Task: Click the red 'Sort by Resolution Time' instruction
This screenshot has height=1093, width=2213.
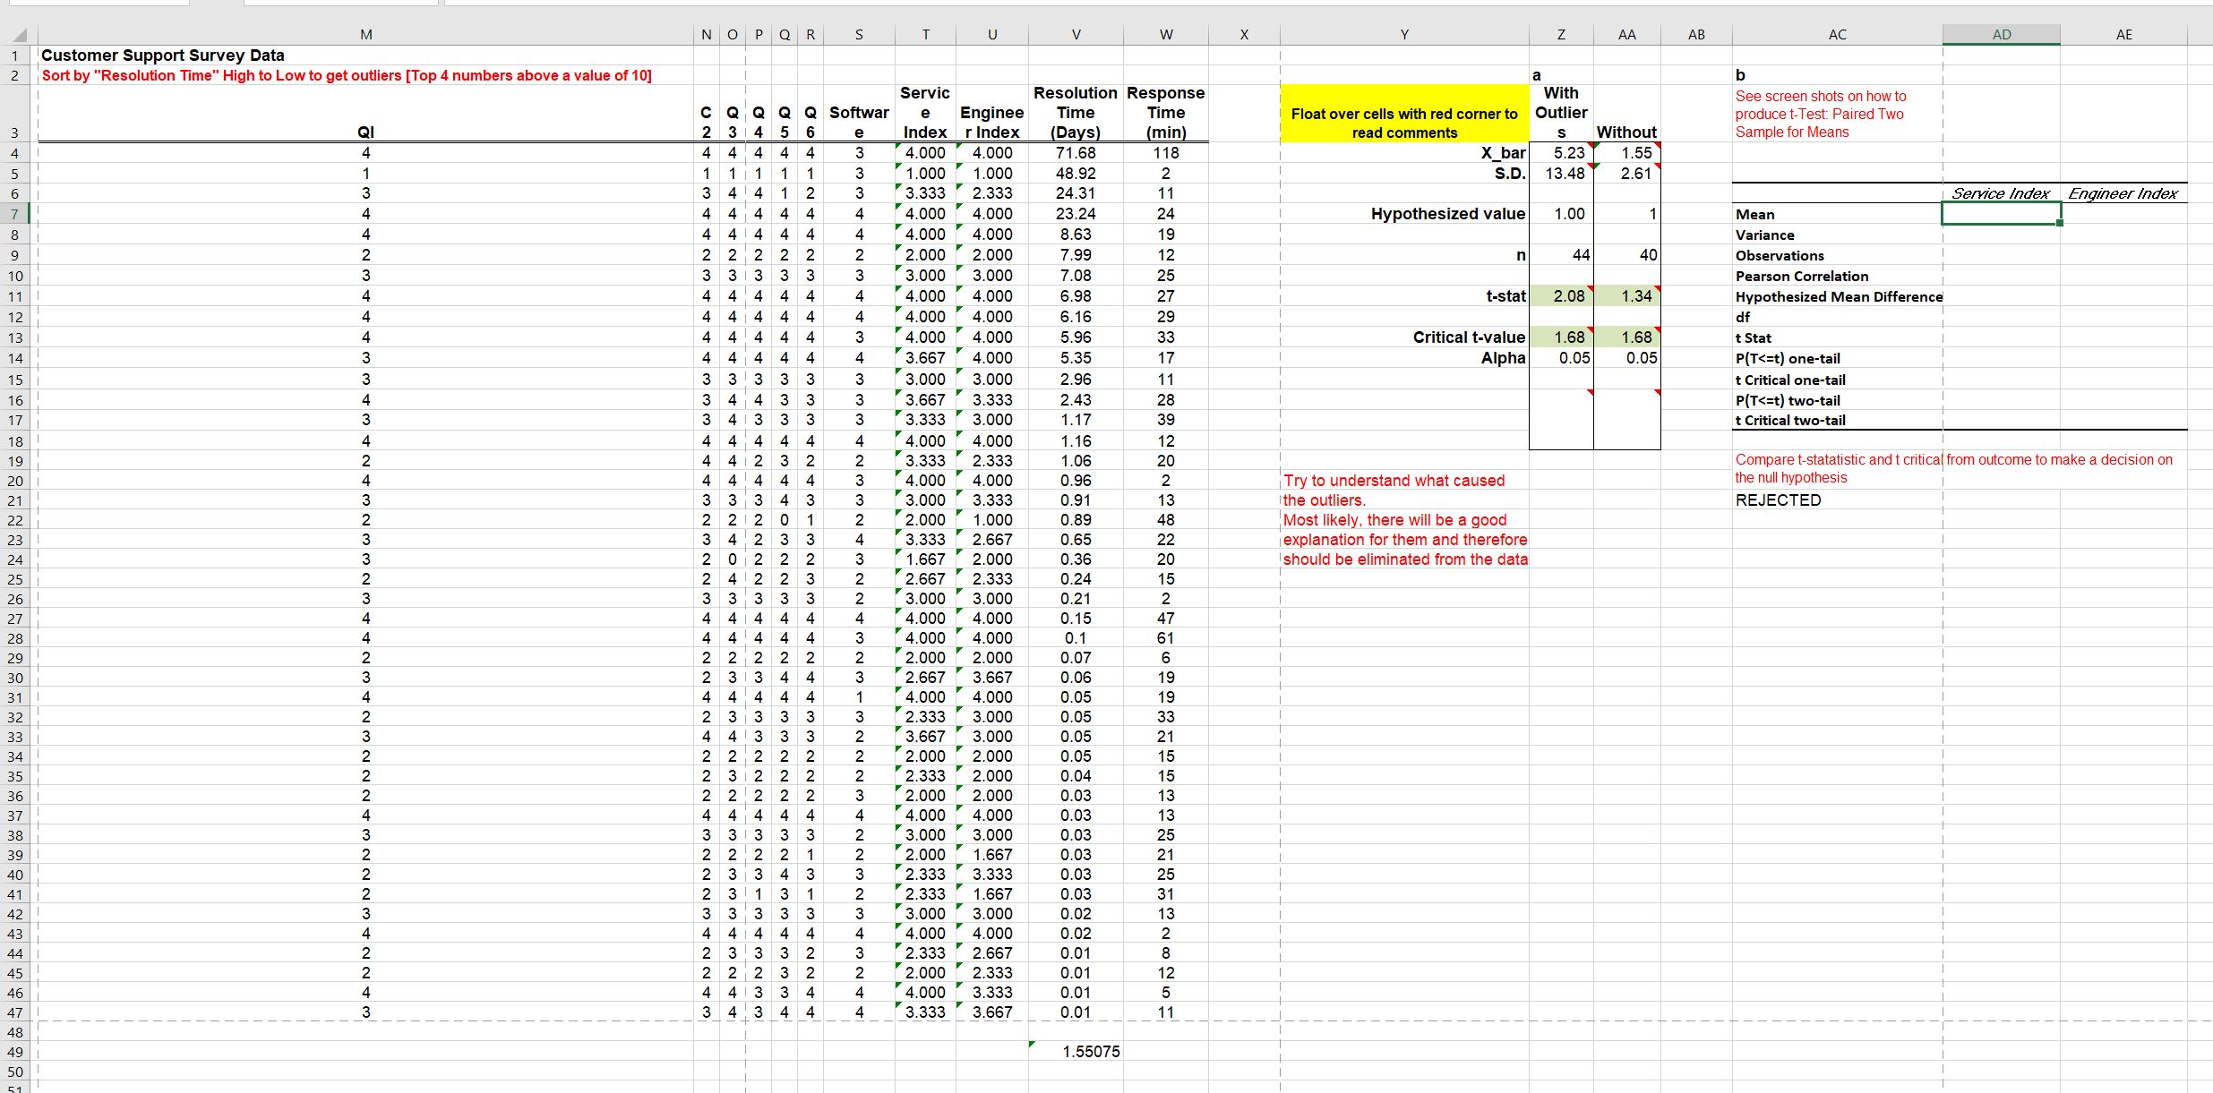Action: pyautogui.click(x=347, y=76)
